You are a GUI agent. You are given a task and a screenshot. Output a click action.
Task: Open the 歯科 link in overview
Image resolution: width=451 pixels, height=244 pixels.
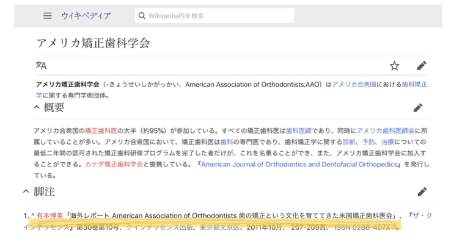click(227, 142)
